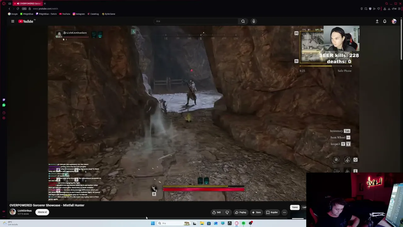The width and height of the screenshot is (403, 227).
Task: Open a new browser tab
Action: [x=45, y=3]
